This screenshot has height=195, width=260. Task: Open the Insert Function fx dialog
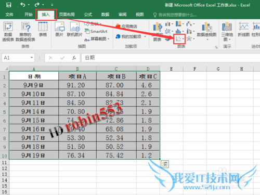click(x=74, y=58)
